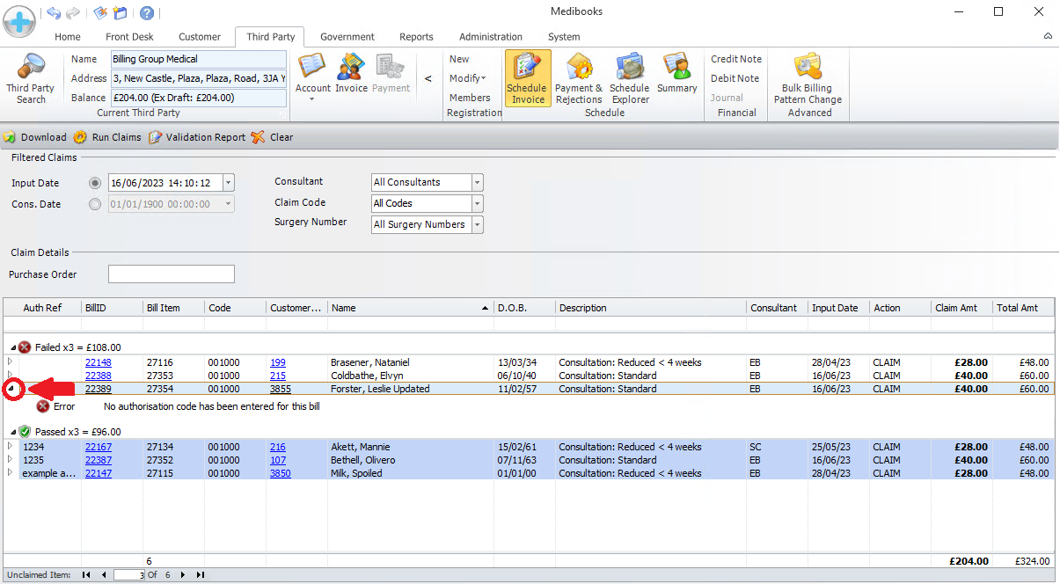
Task: Click the Download toolbar button
Action: 35,137
